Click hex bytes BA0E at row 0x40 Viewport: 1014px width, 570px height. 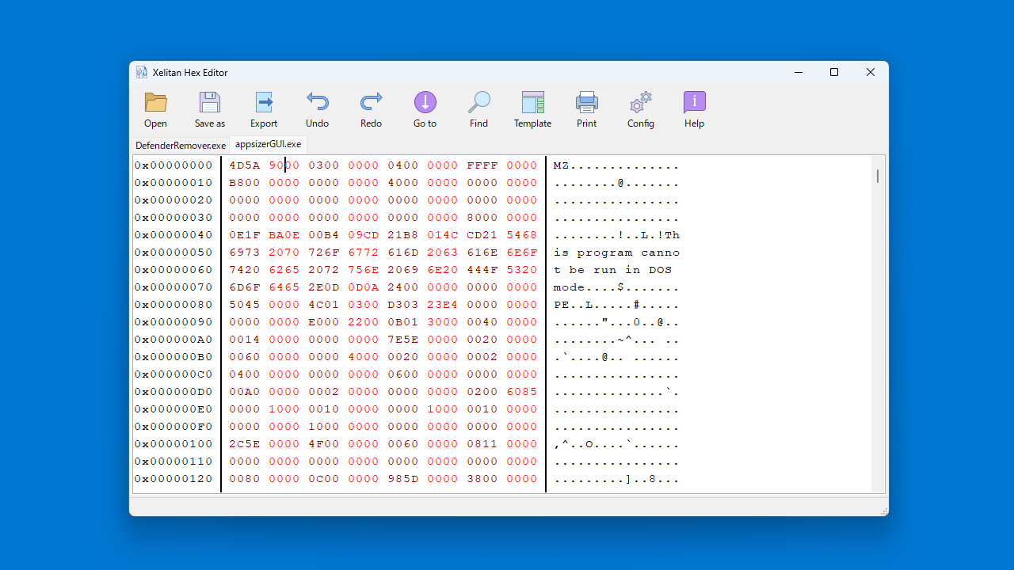(x=284, y=235)
